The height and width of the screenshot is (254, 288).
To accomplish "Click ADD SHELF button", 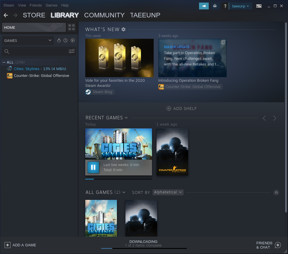I will (x=182, y=108).
